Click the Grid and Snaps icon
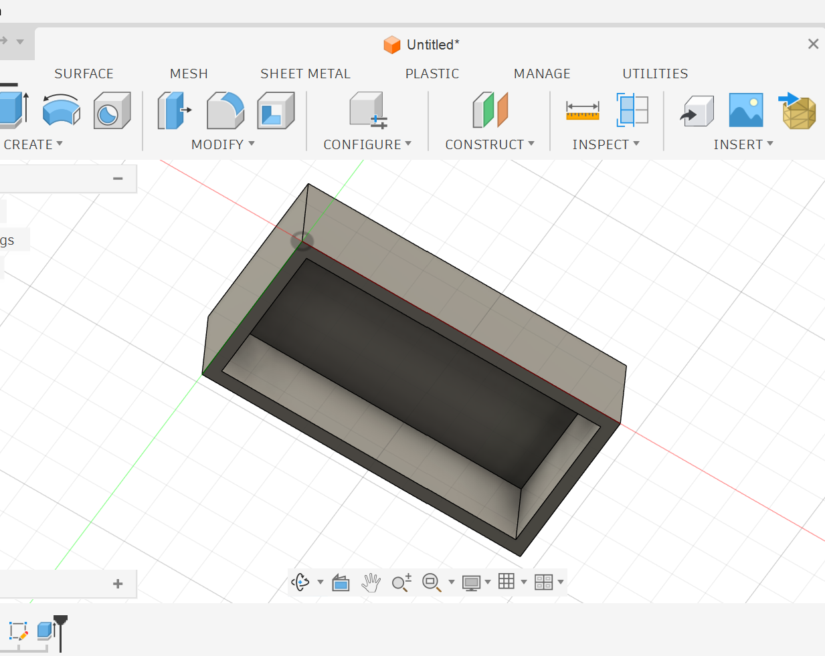The image size is (825, 656). 507,582
